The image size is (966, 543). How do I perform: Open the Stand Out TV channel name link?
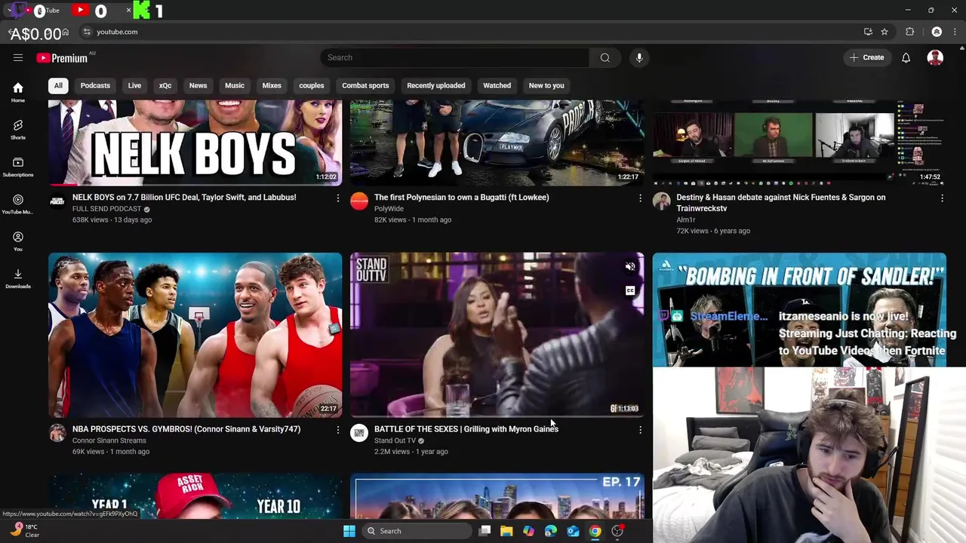click(395, 440)
